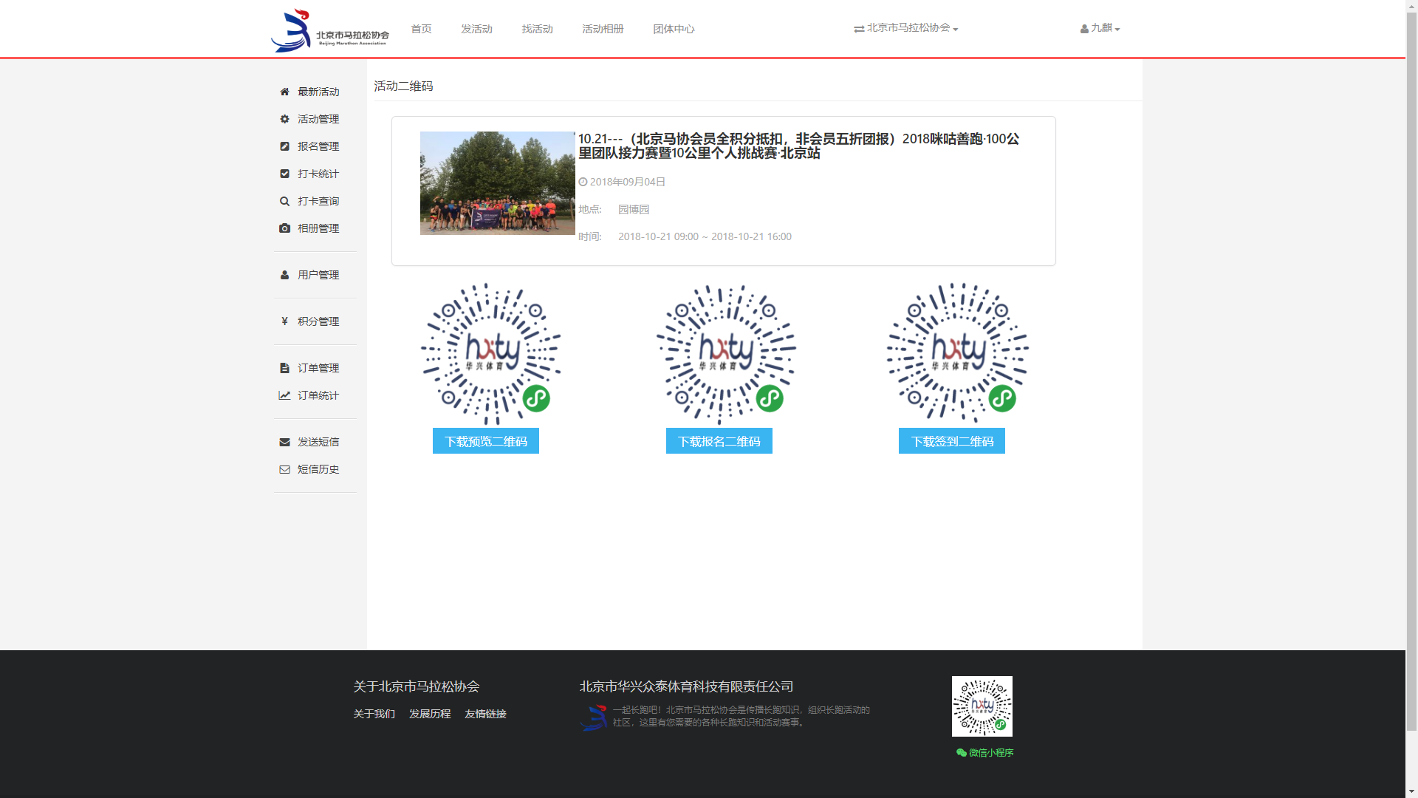Go to the 首页 nav tab
The height and width of the screenshot is (798, 1418).
(421, 29)
